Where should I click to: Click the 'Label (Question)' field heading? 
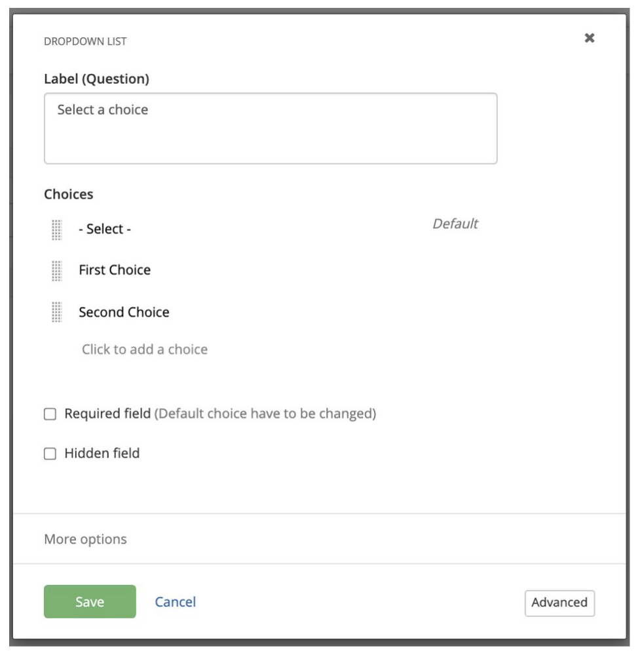96,79
